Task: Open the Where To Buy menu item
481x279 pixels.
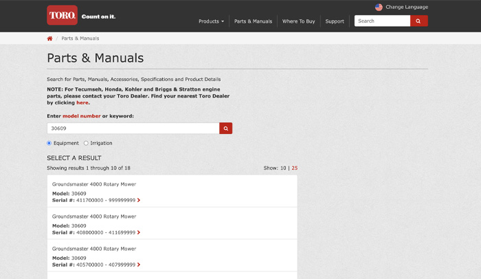Action: pos(298,21)
